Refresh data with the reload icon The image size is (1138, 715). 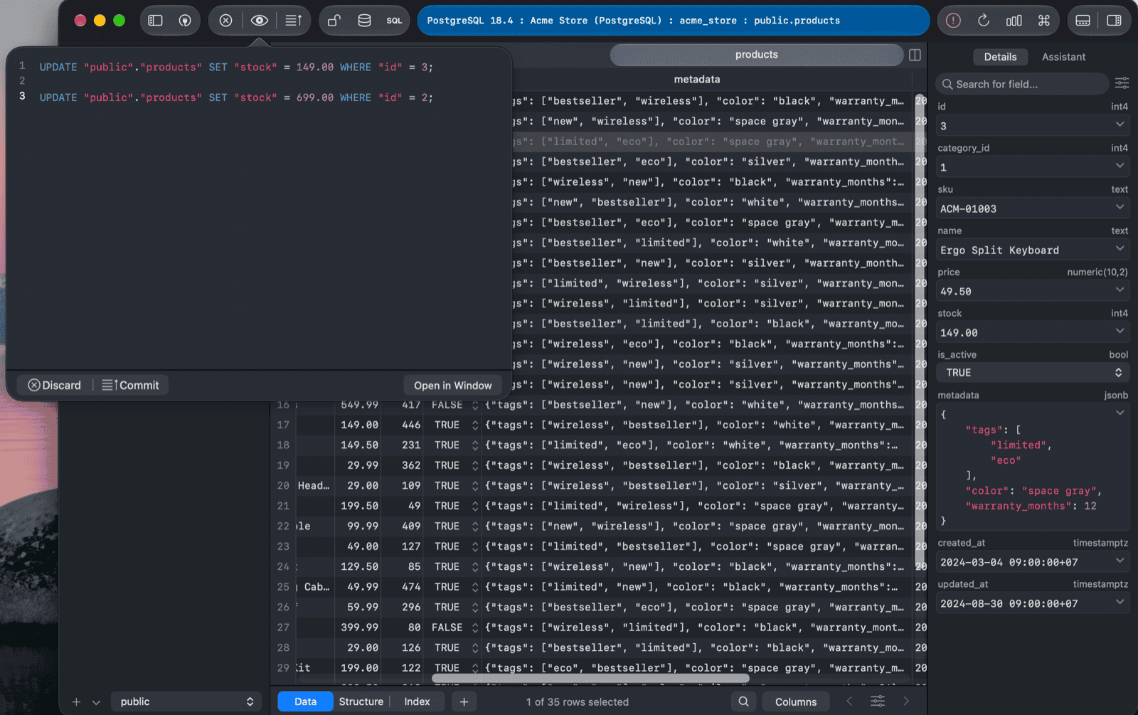click(984, 21)
